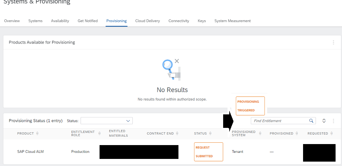Sort by the Requested column
The width and height of the screenshot is (342, 166).
point(332,133)
